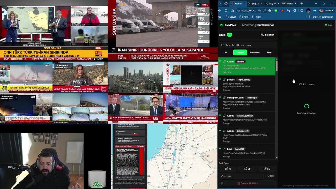The height and width of the screenshot is (189, 336).
Task: Click the browser back arrow
Action: tap(220, 10)
